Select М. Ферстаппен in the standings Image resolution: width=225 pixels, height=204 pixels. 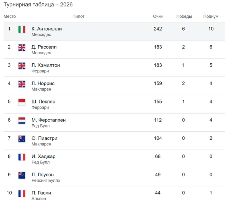pyautogui.click(x=49, y=120)
